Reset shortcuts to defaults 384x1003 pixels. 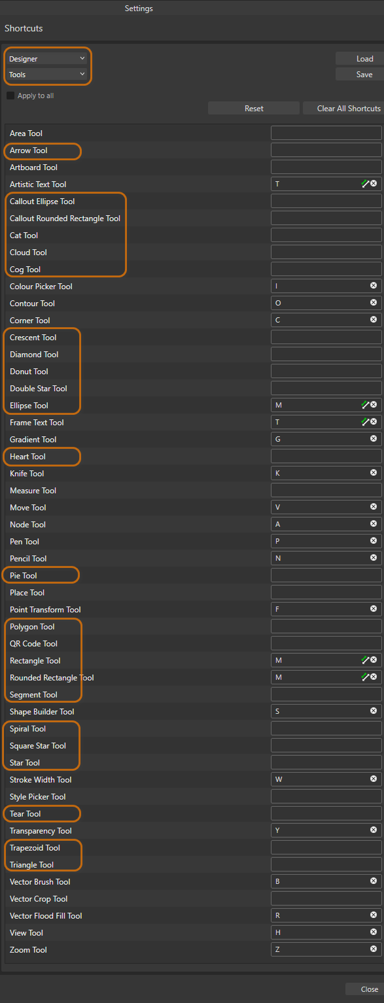(x=254, y=109)
